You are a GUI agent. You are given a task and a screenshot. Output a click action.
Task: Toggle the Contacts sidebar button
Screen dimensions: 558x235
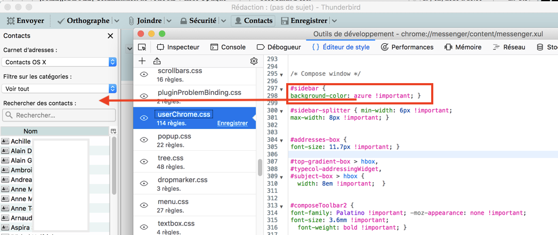pyautogui.click(x=253, y=21)
